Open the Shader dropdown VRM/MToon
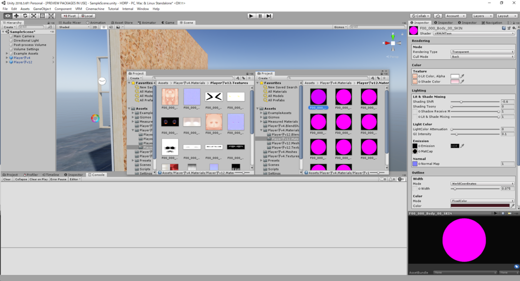This screenshot has height=281, width=520. click(x=474, y=33)
